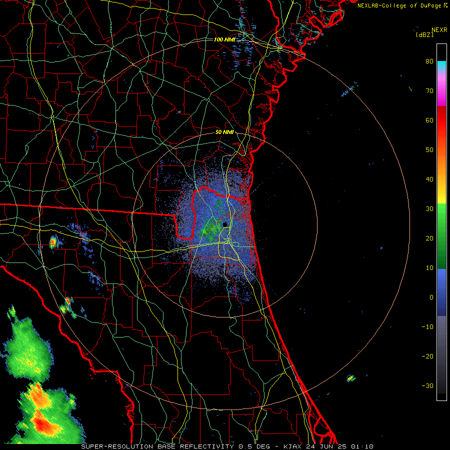Click the black KJAX radar site dot
Screen dimensions: 450x450
225,224
